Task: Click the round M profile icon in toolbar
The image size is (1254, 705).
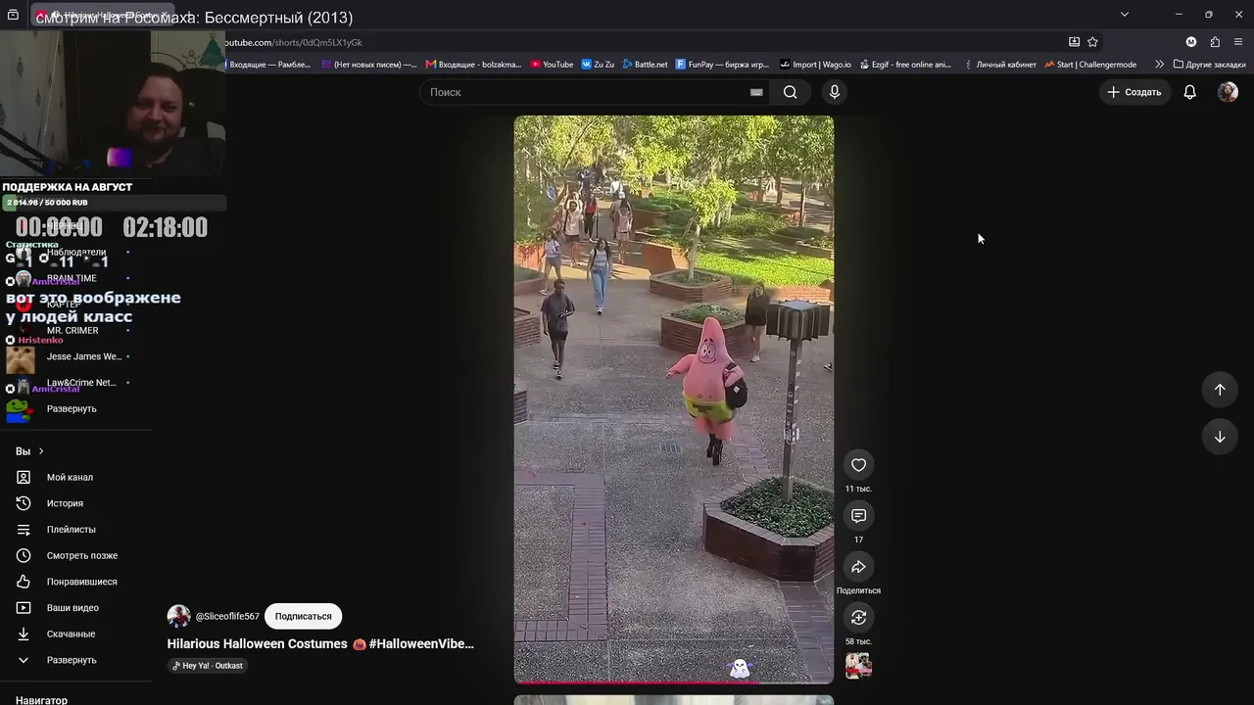Action: (1191, 42)
